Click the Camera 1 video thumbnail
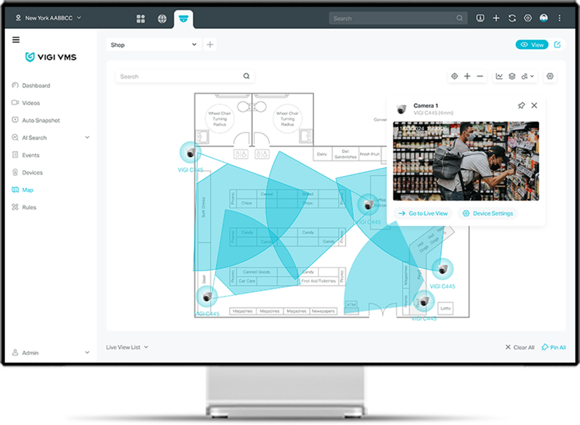Image resolution: width=580 pixels, height=425 pixels. click(466, 160)
